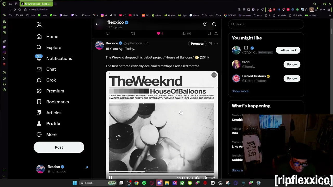The image size is (333, 187).
Task: Enter fullscreen on the video
Action: (213, 178)
